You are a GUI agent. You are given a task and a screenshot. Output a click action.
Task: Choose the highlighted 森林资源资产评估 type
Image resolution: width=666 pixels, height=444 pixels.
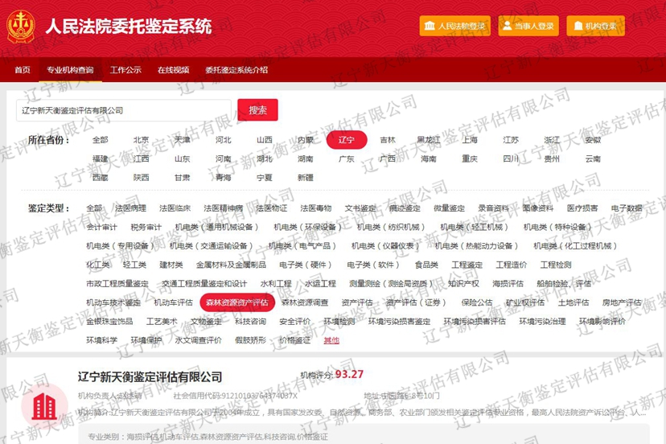(237, 302)
